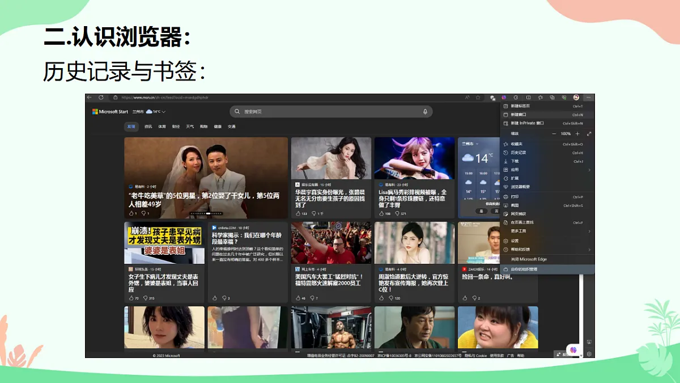Like the 华晨宇 article showing 132 likes

[x=298, y=213]
